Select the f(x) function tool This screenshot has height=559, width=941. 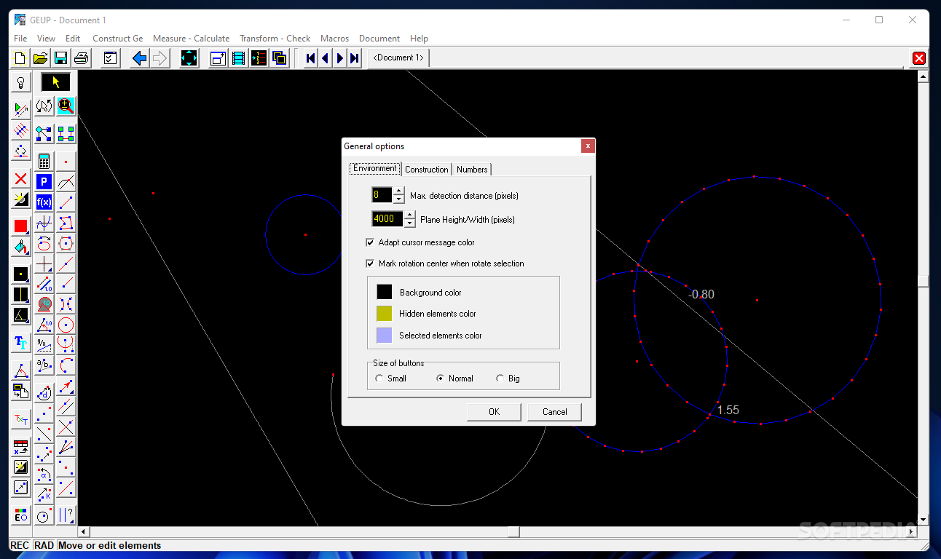[x=44, y=202]
